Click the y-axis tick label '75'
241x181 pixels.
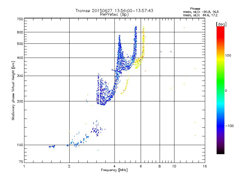click(x=21, y=162)
